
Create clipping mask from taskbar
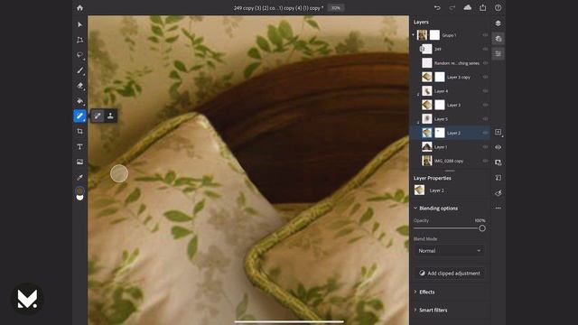498,178
